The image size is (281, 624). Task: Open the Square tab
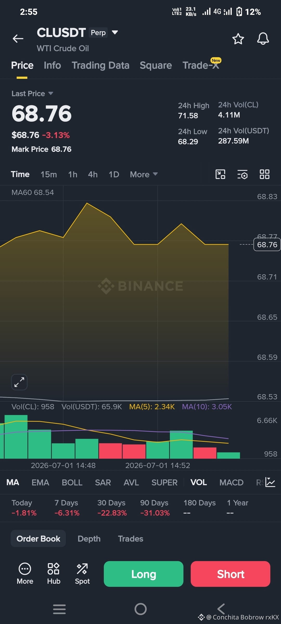click(x=156, y=66)
